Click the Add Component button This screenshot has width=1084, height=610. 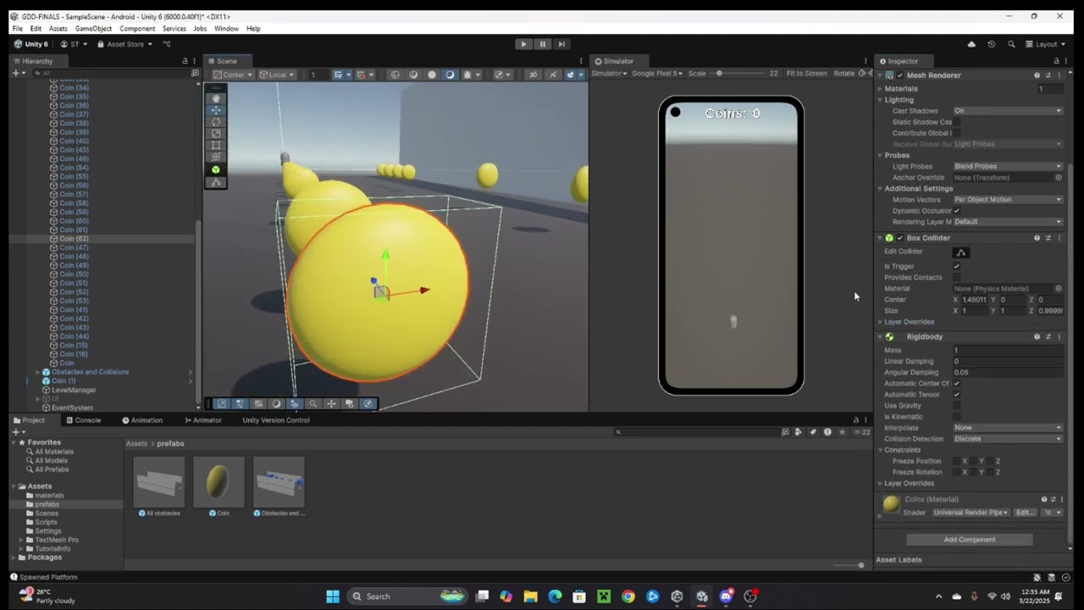coord(970,540)
